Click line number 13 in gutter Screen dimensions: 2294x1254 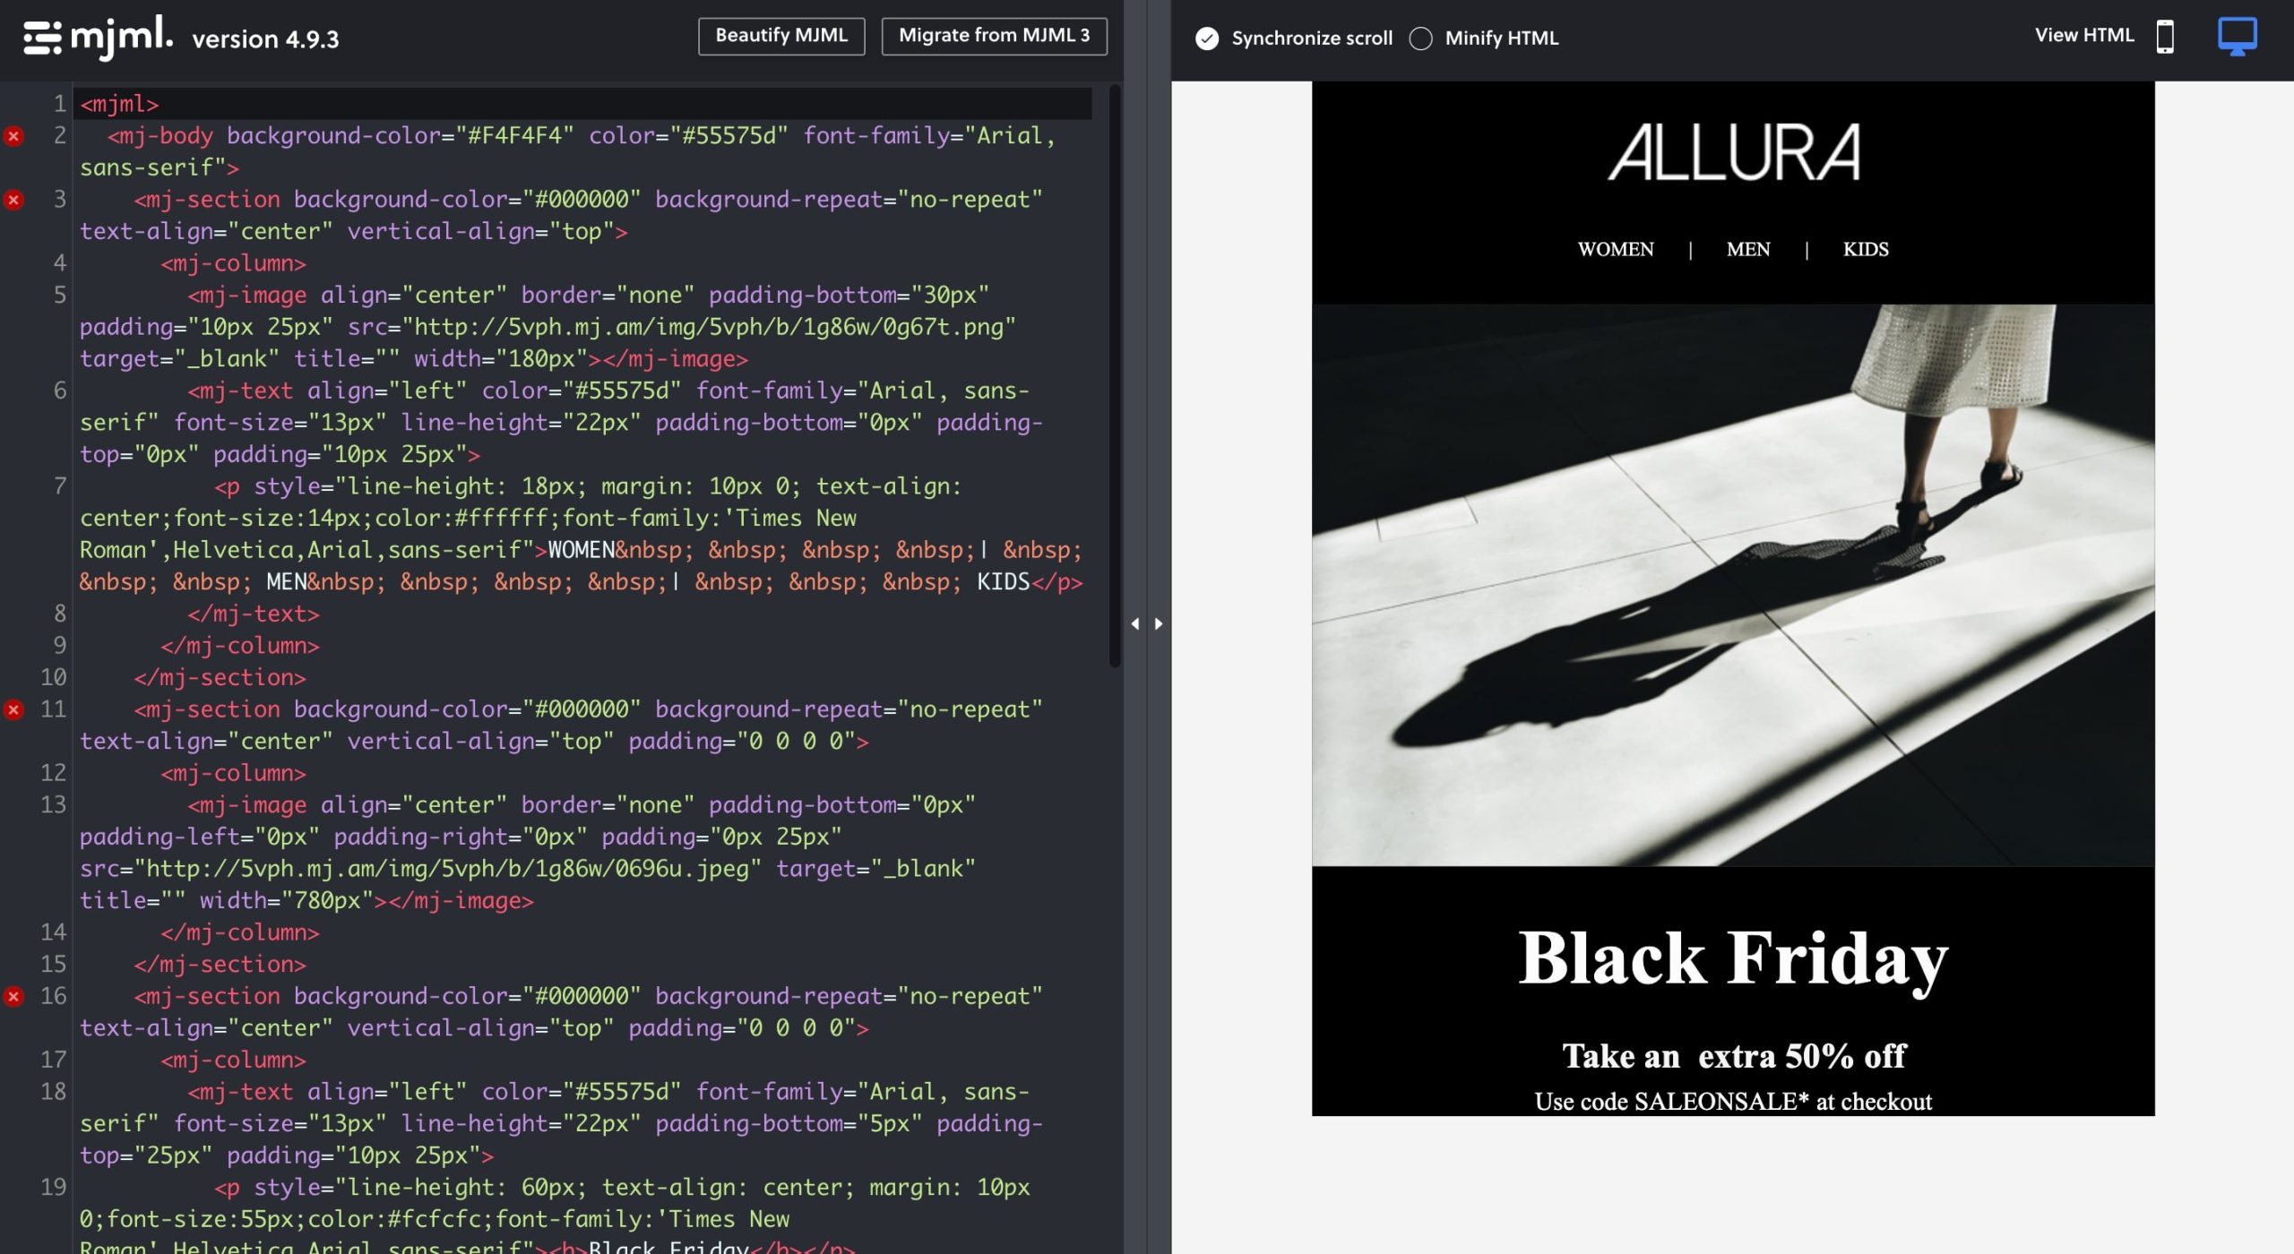click(53, 804)
